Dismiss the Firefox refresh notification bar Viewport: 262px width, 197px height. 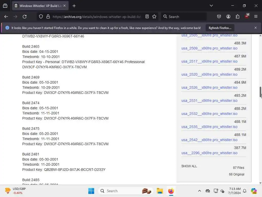[x=256, y=28]
